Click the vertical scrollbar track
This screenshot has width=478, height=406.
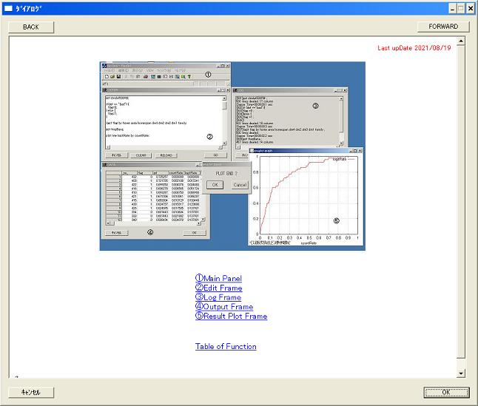click(x=462, y=207)
